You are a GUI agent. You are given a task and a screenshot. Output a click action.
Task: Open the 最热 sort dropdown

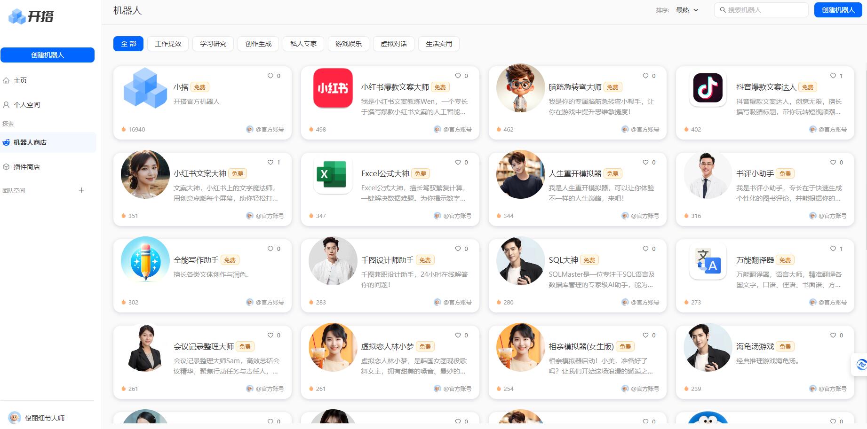coord(687,10)
